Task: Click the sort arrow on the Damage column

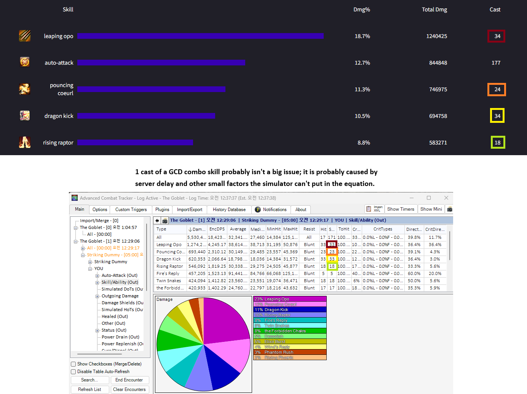Action: pyautogui.click(x=190, y=229)
